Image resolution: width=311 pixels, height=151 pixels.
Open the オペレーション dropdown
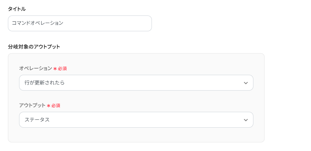136,83
